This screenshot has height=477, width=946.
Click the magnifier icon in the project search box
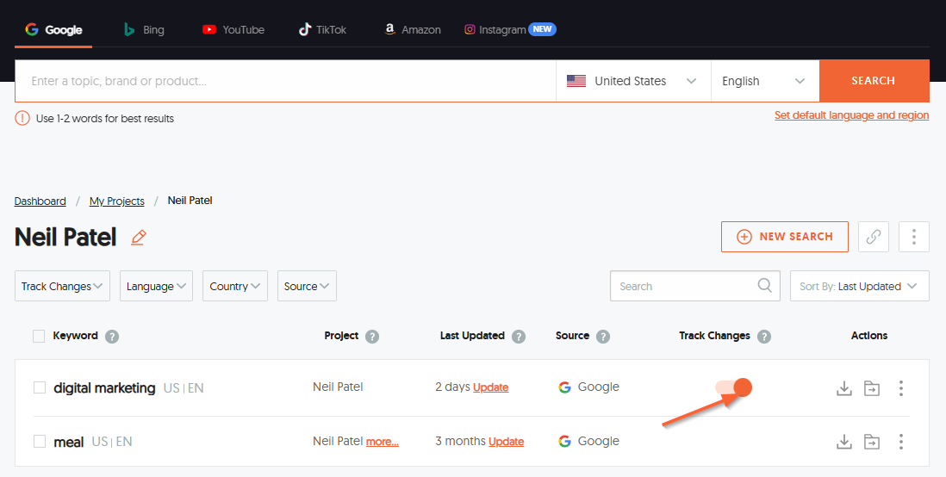point(764,286)
